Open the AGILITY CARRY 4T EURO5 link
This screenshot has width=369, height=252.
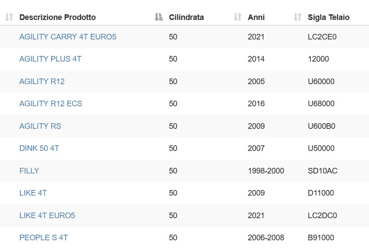click(x=68, y=37)
